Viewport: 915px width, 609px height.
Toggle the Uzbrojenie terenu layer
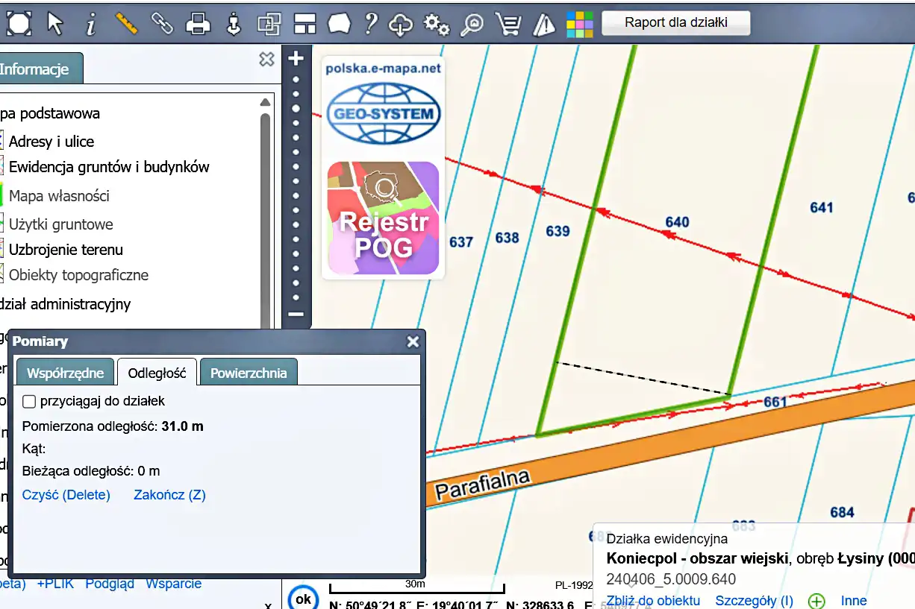(65, 250)
